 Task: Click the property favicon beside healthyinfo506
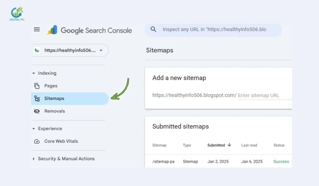coord(37,50)
